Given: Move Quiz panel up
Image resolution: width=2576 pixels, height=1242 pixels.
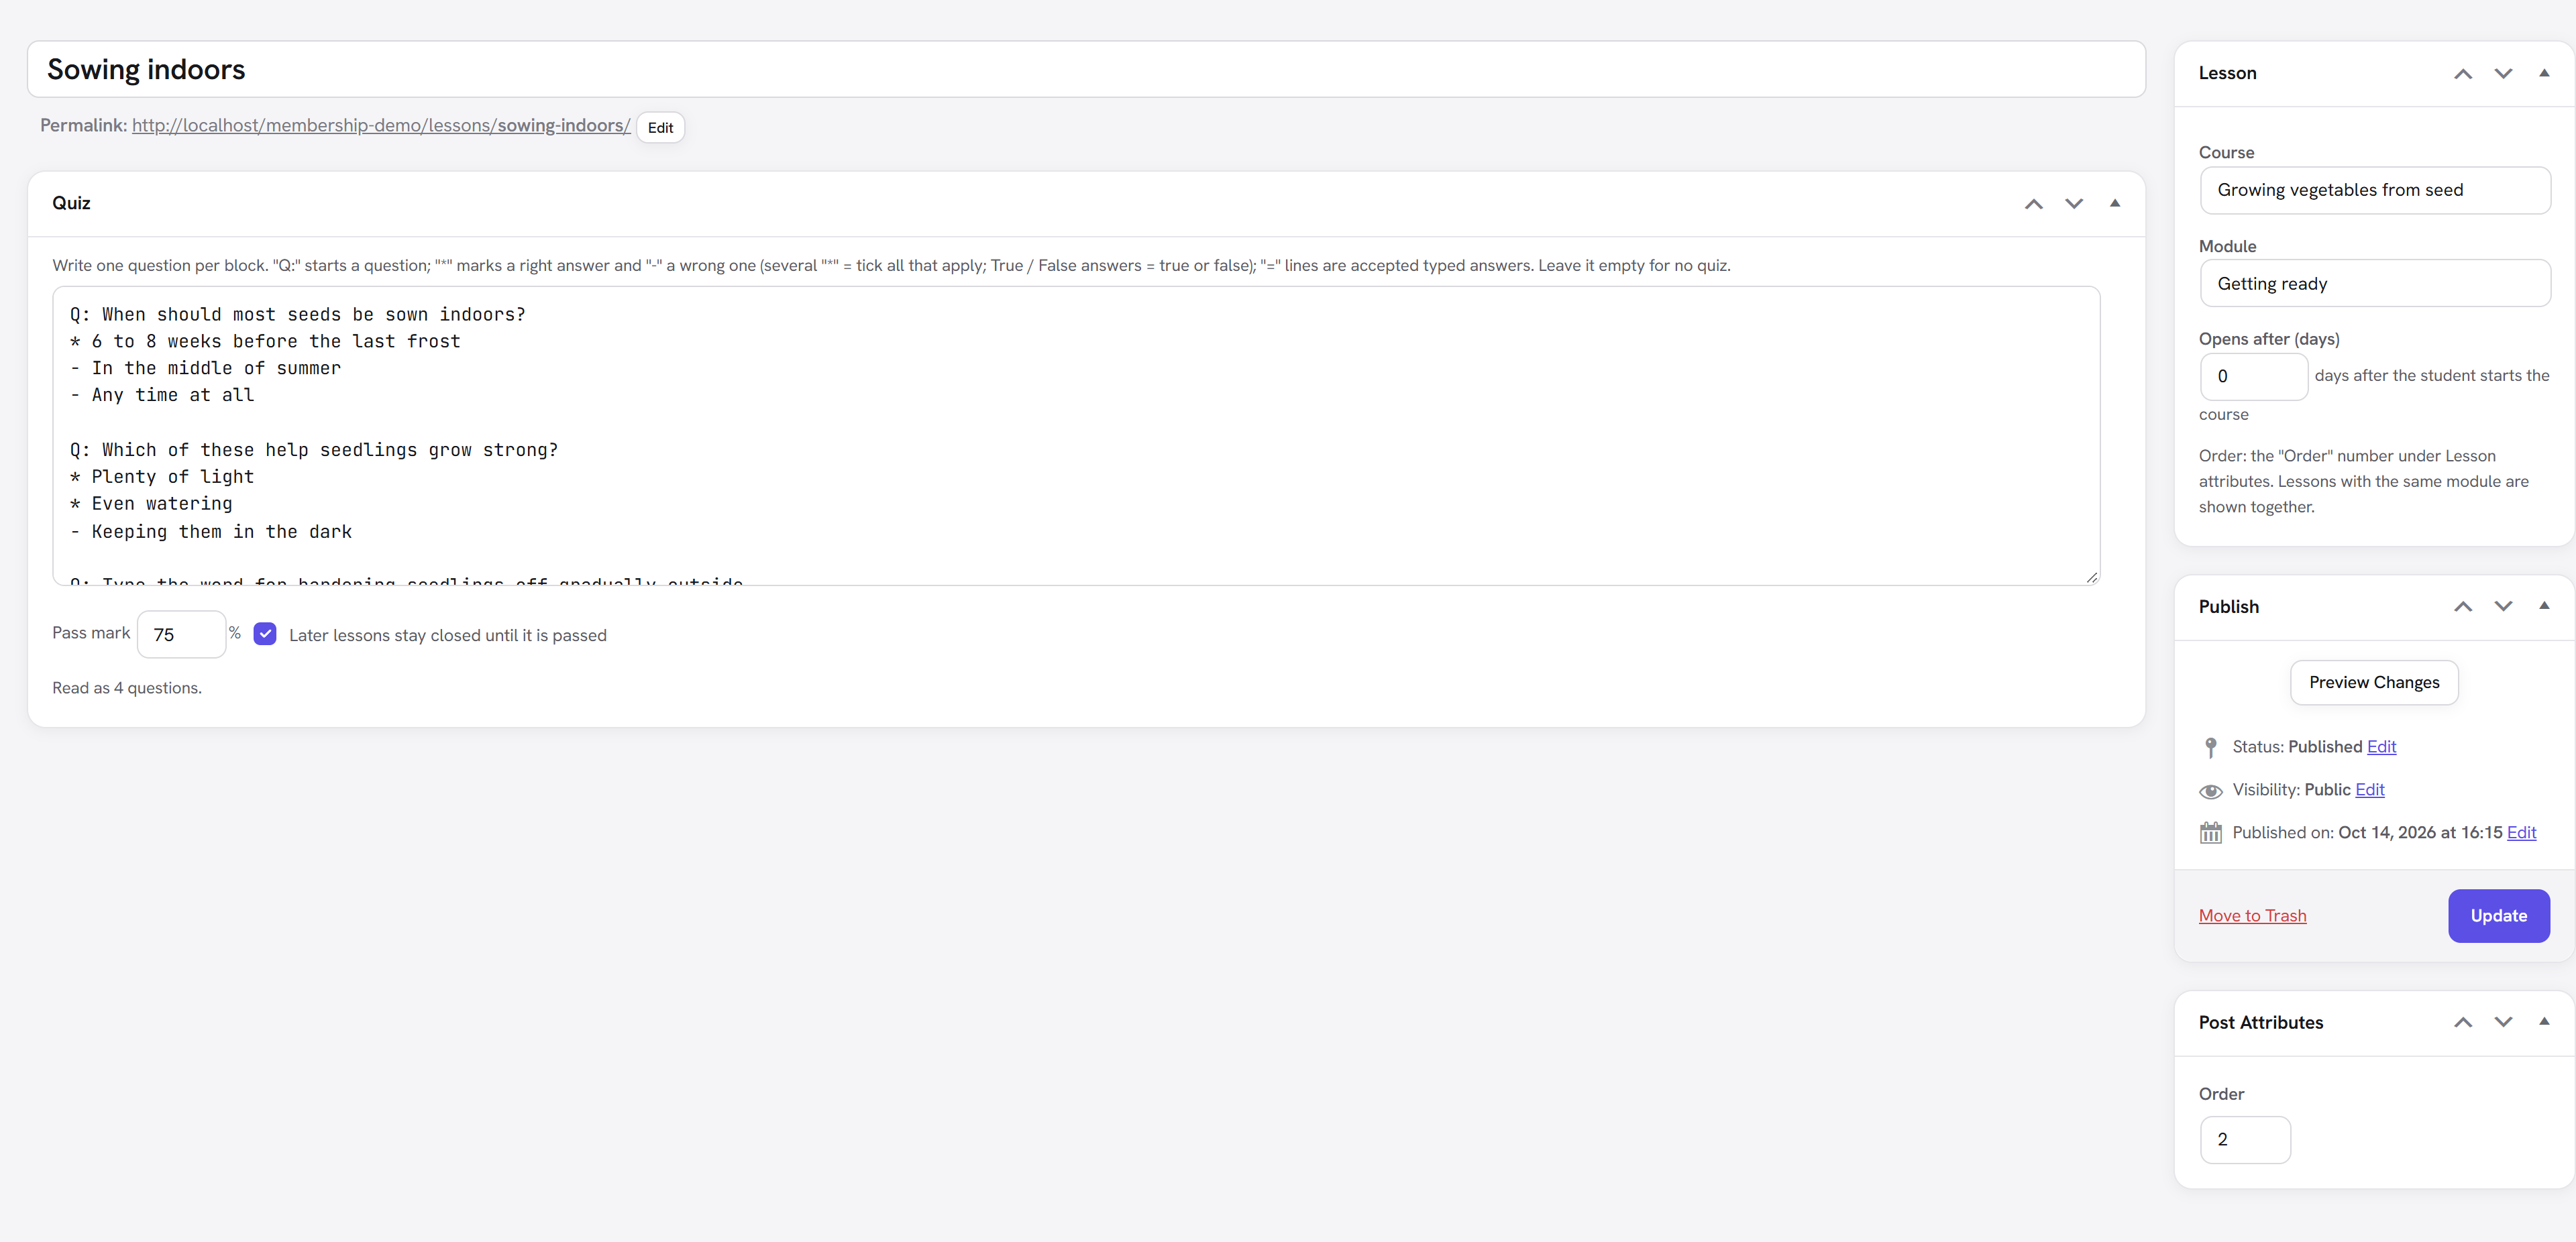Looking at the screenshot, I should coord(2033,204).
